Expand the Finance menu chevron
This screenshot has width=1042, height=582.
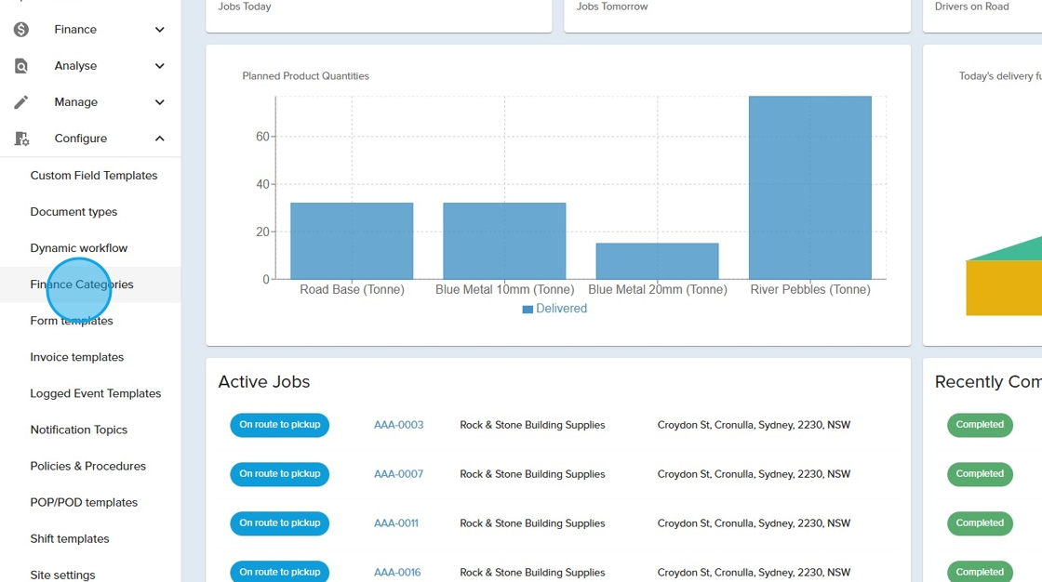tap(159, 30)
